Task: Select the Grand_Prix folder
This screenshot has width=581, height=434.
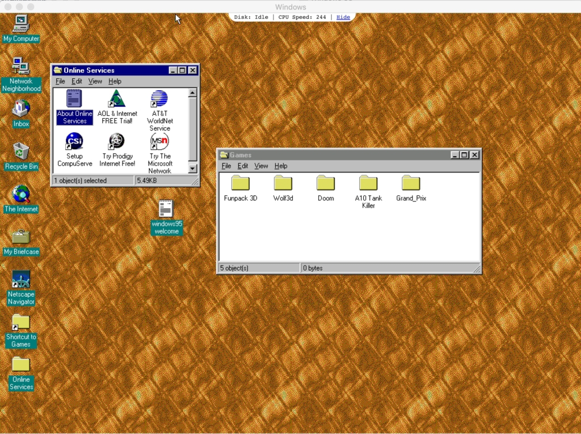Action: [410, 184]
